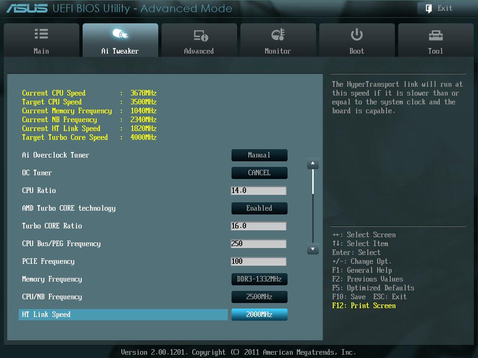
Task: Open the Advanced tab
Action: [199, 40]
